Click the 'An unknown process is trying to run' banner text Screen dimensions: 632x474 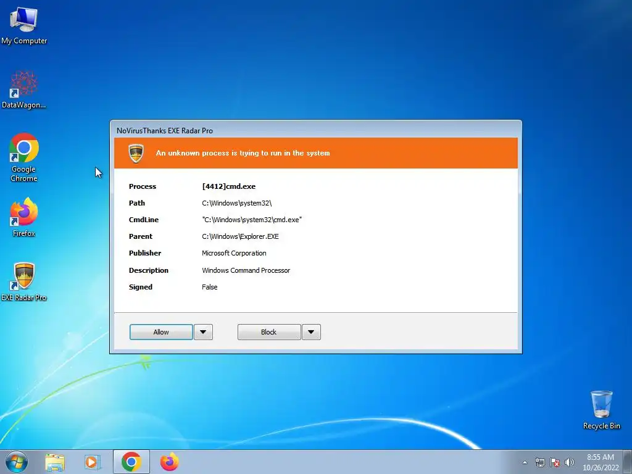click(x=243, y=153)
